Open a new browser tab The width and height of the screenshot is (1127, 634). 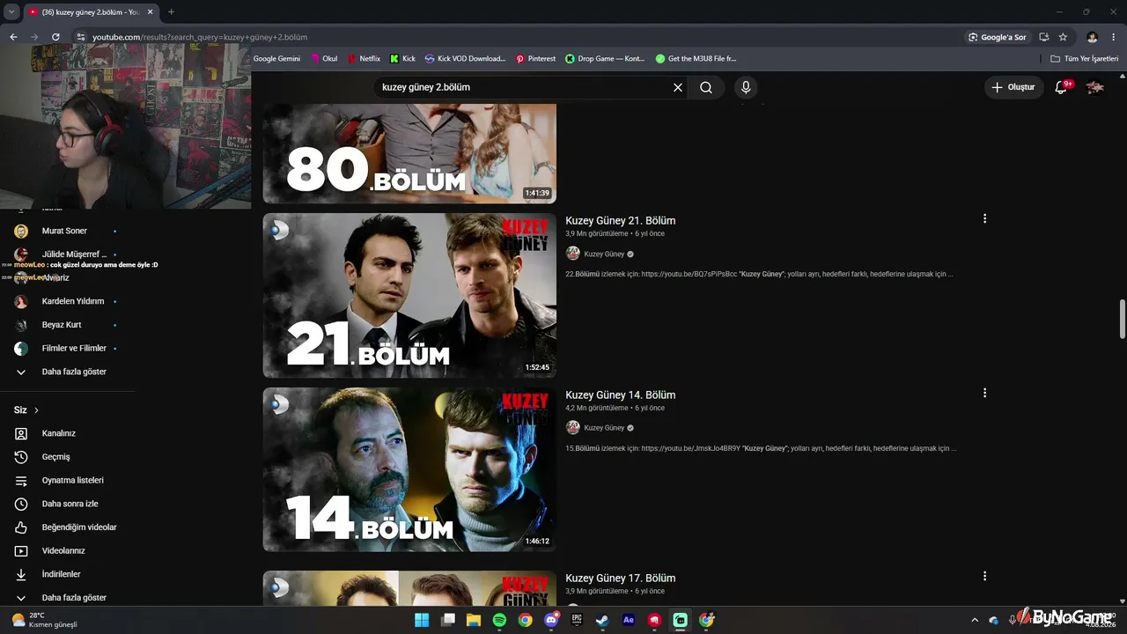click(171, 12)
